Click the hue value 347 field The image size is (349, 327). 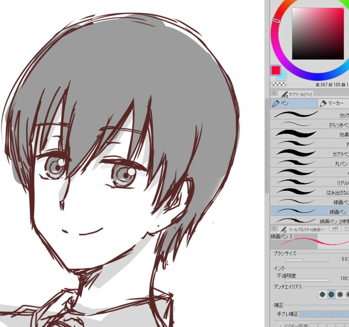click(x=324, y=85)
